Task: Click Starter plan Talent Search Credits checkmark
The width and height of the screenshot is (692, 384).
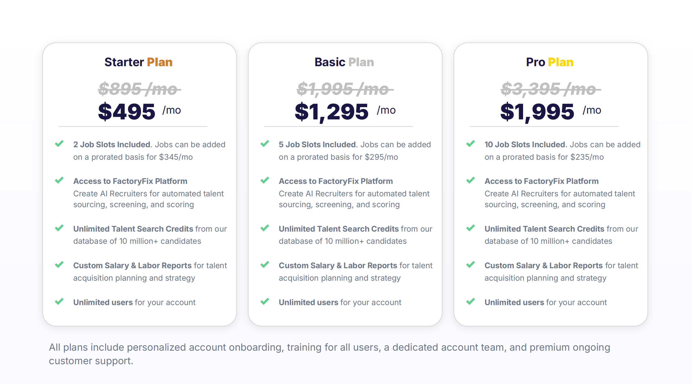Action: coord(59,228)
